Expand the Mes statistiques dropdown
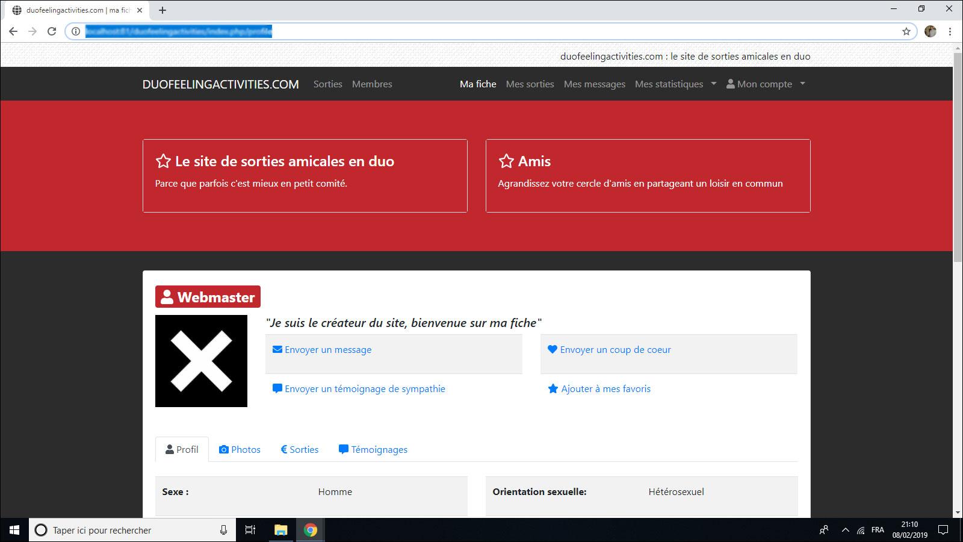This screenshot has width=963, height=542. 675,84
